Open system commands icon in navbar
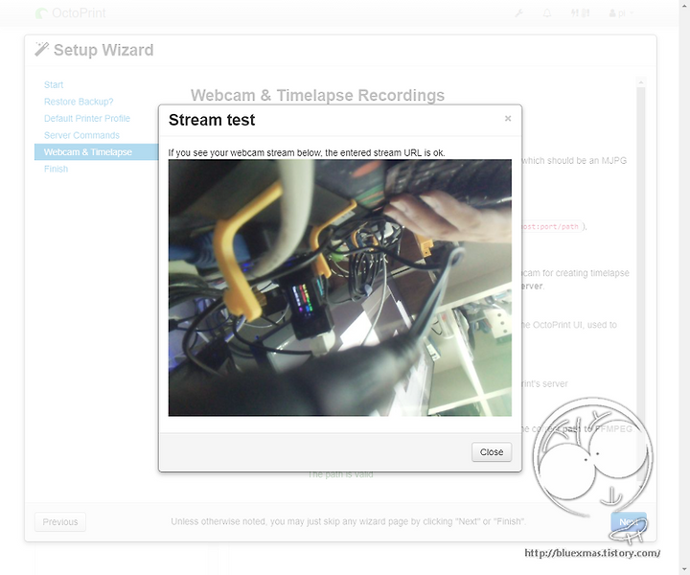The image size is (690, 575). click(x=580, y=13)
